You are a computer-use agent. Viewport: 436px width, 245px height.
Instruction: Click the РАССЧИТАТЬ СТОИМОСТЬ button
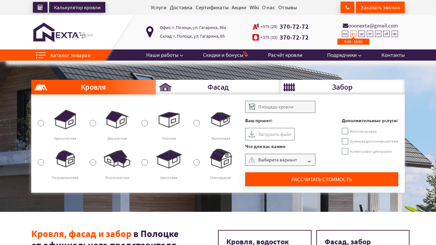tap(322, 179)
